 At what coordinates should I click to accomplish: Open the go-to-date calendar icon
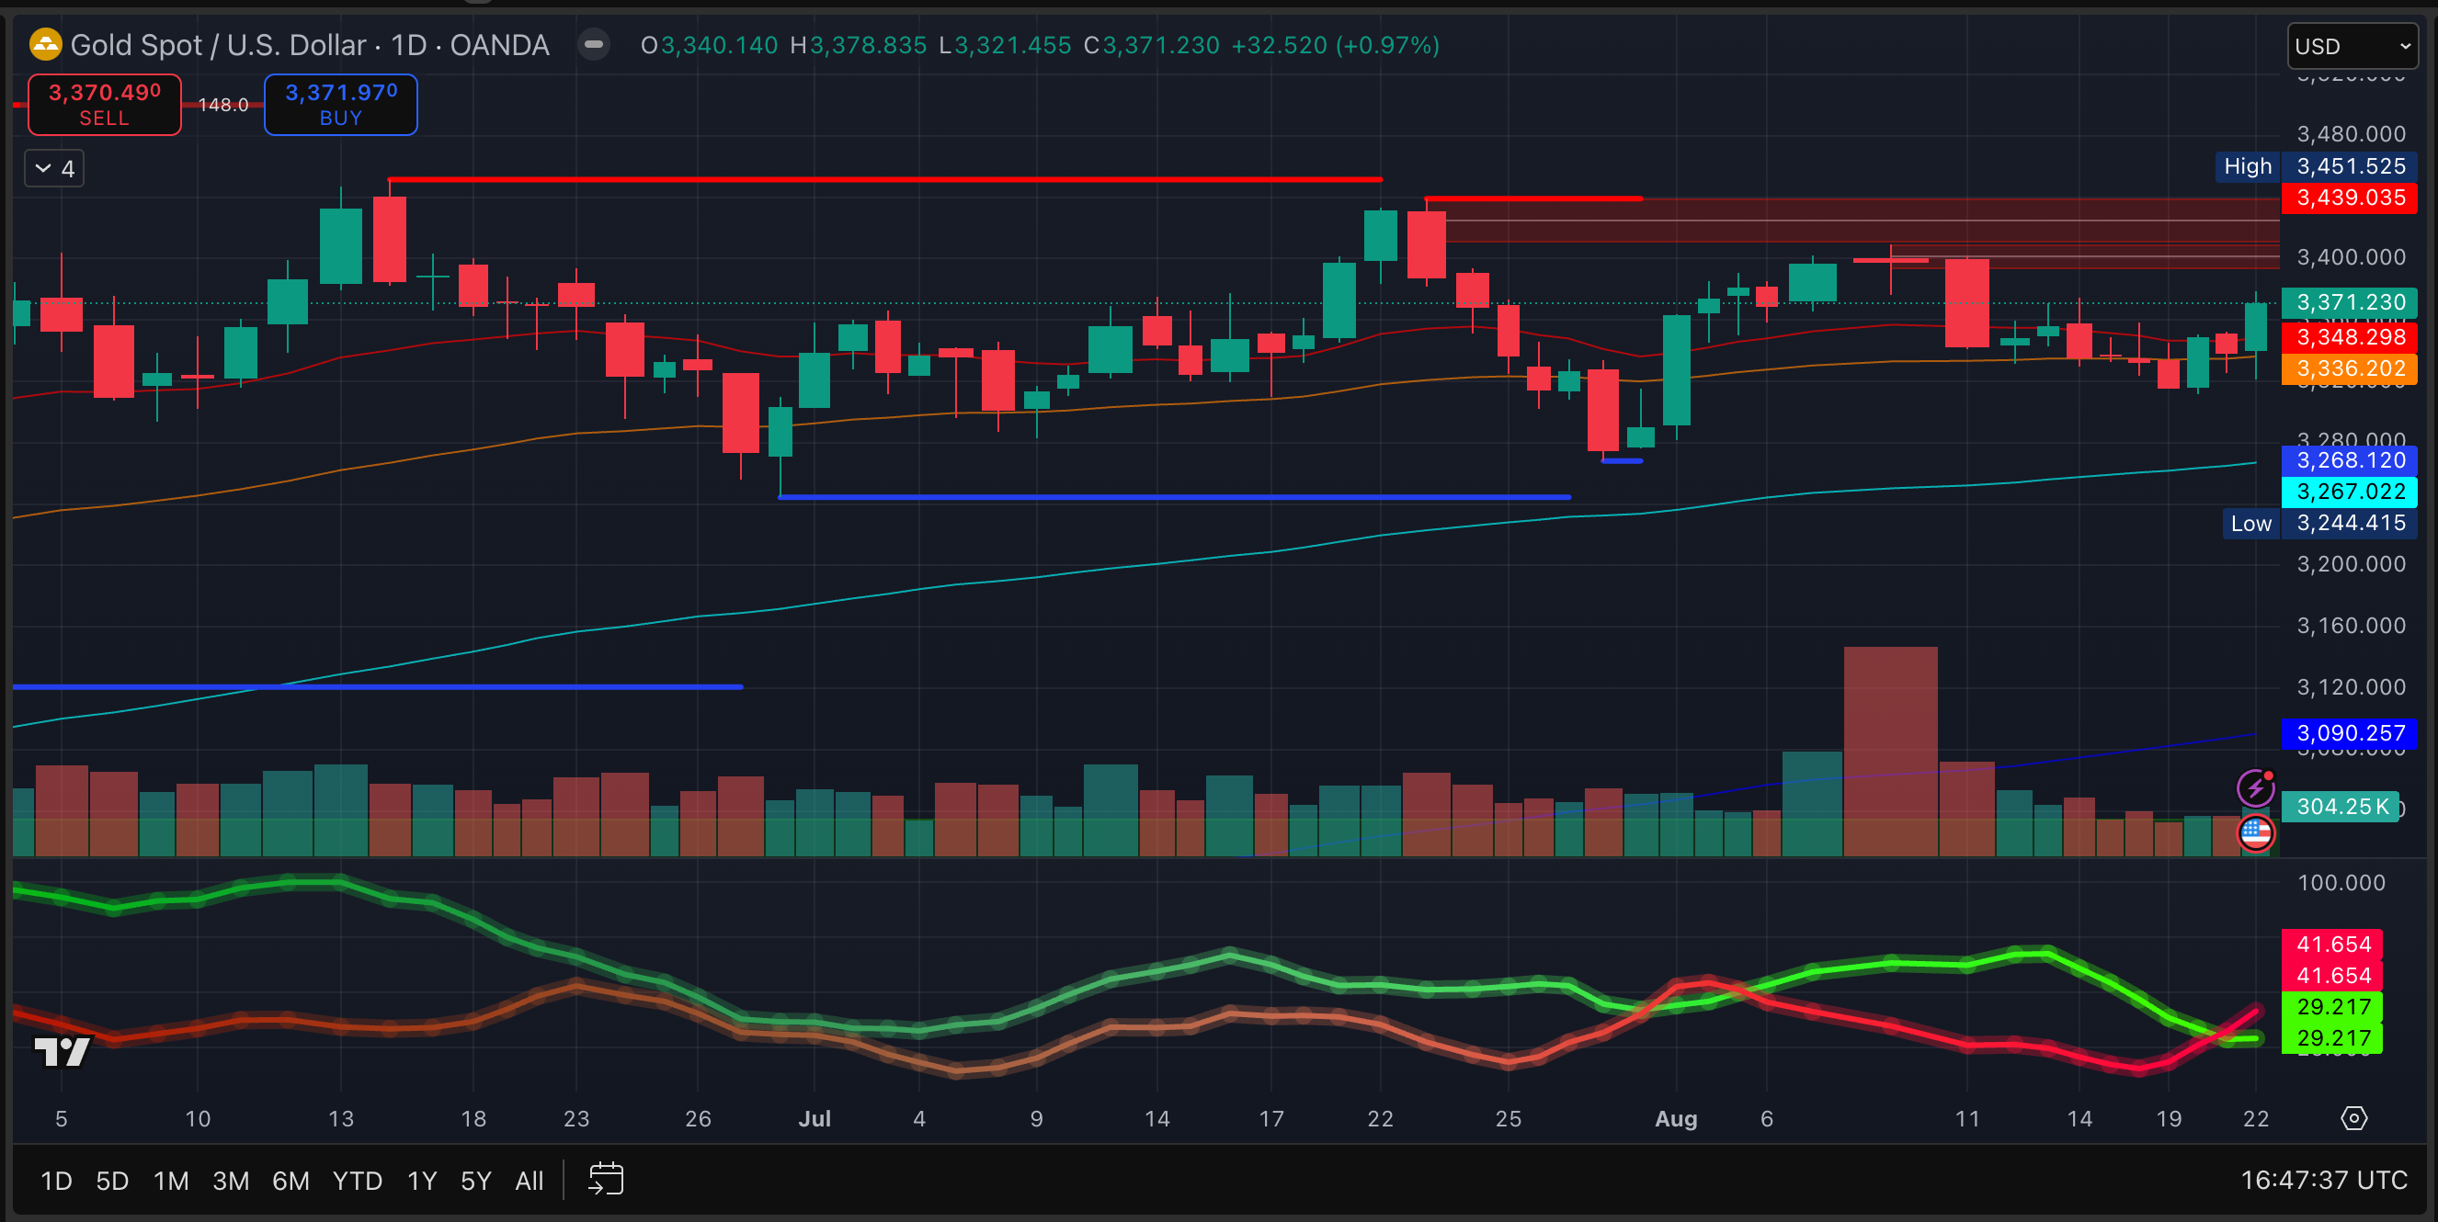point(606,1179)
